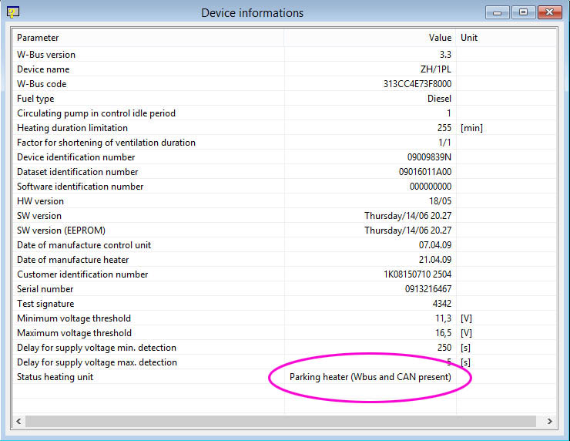Minimize the Device informations window

pos(499,12)
